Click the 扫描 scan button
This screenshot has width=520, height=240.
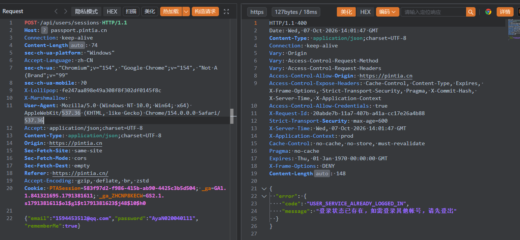coord(131,12)
